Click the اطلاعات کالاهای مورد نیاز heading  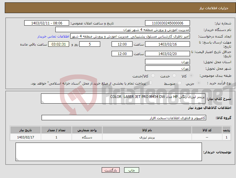[209, 108]
